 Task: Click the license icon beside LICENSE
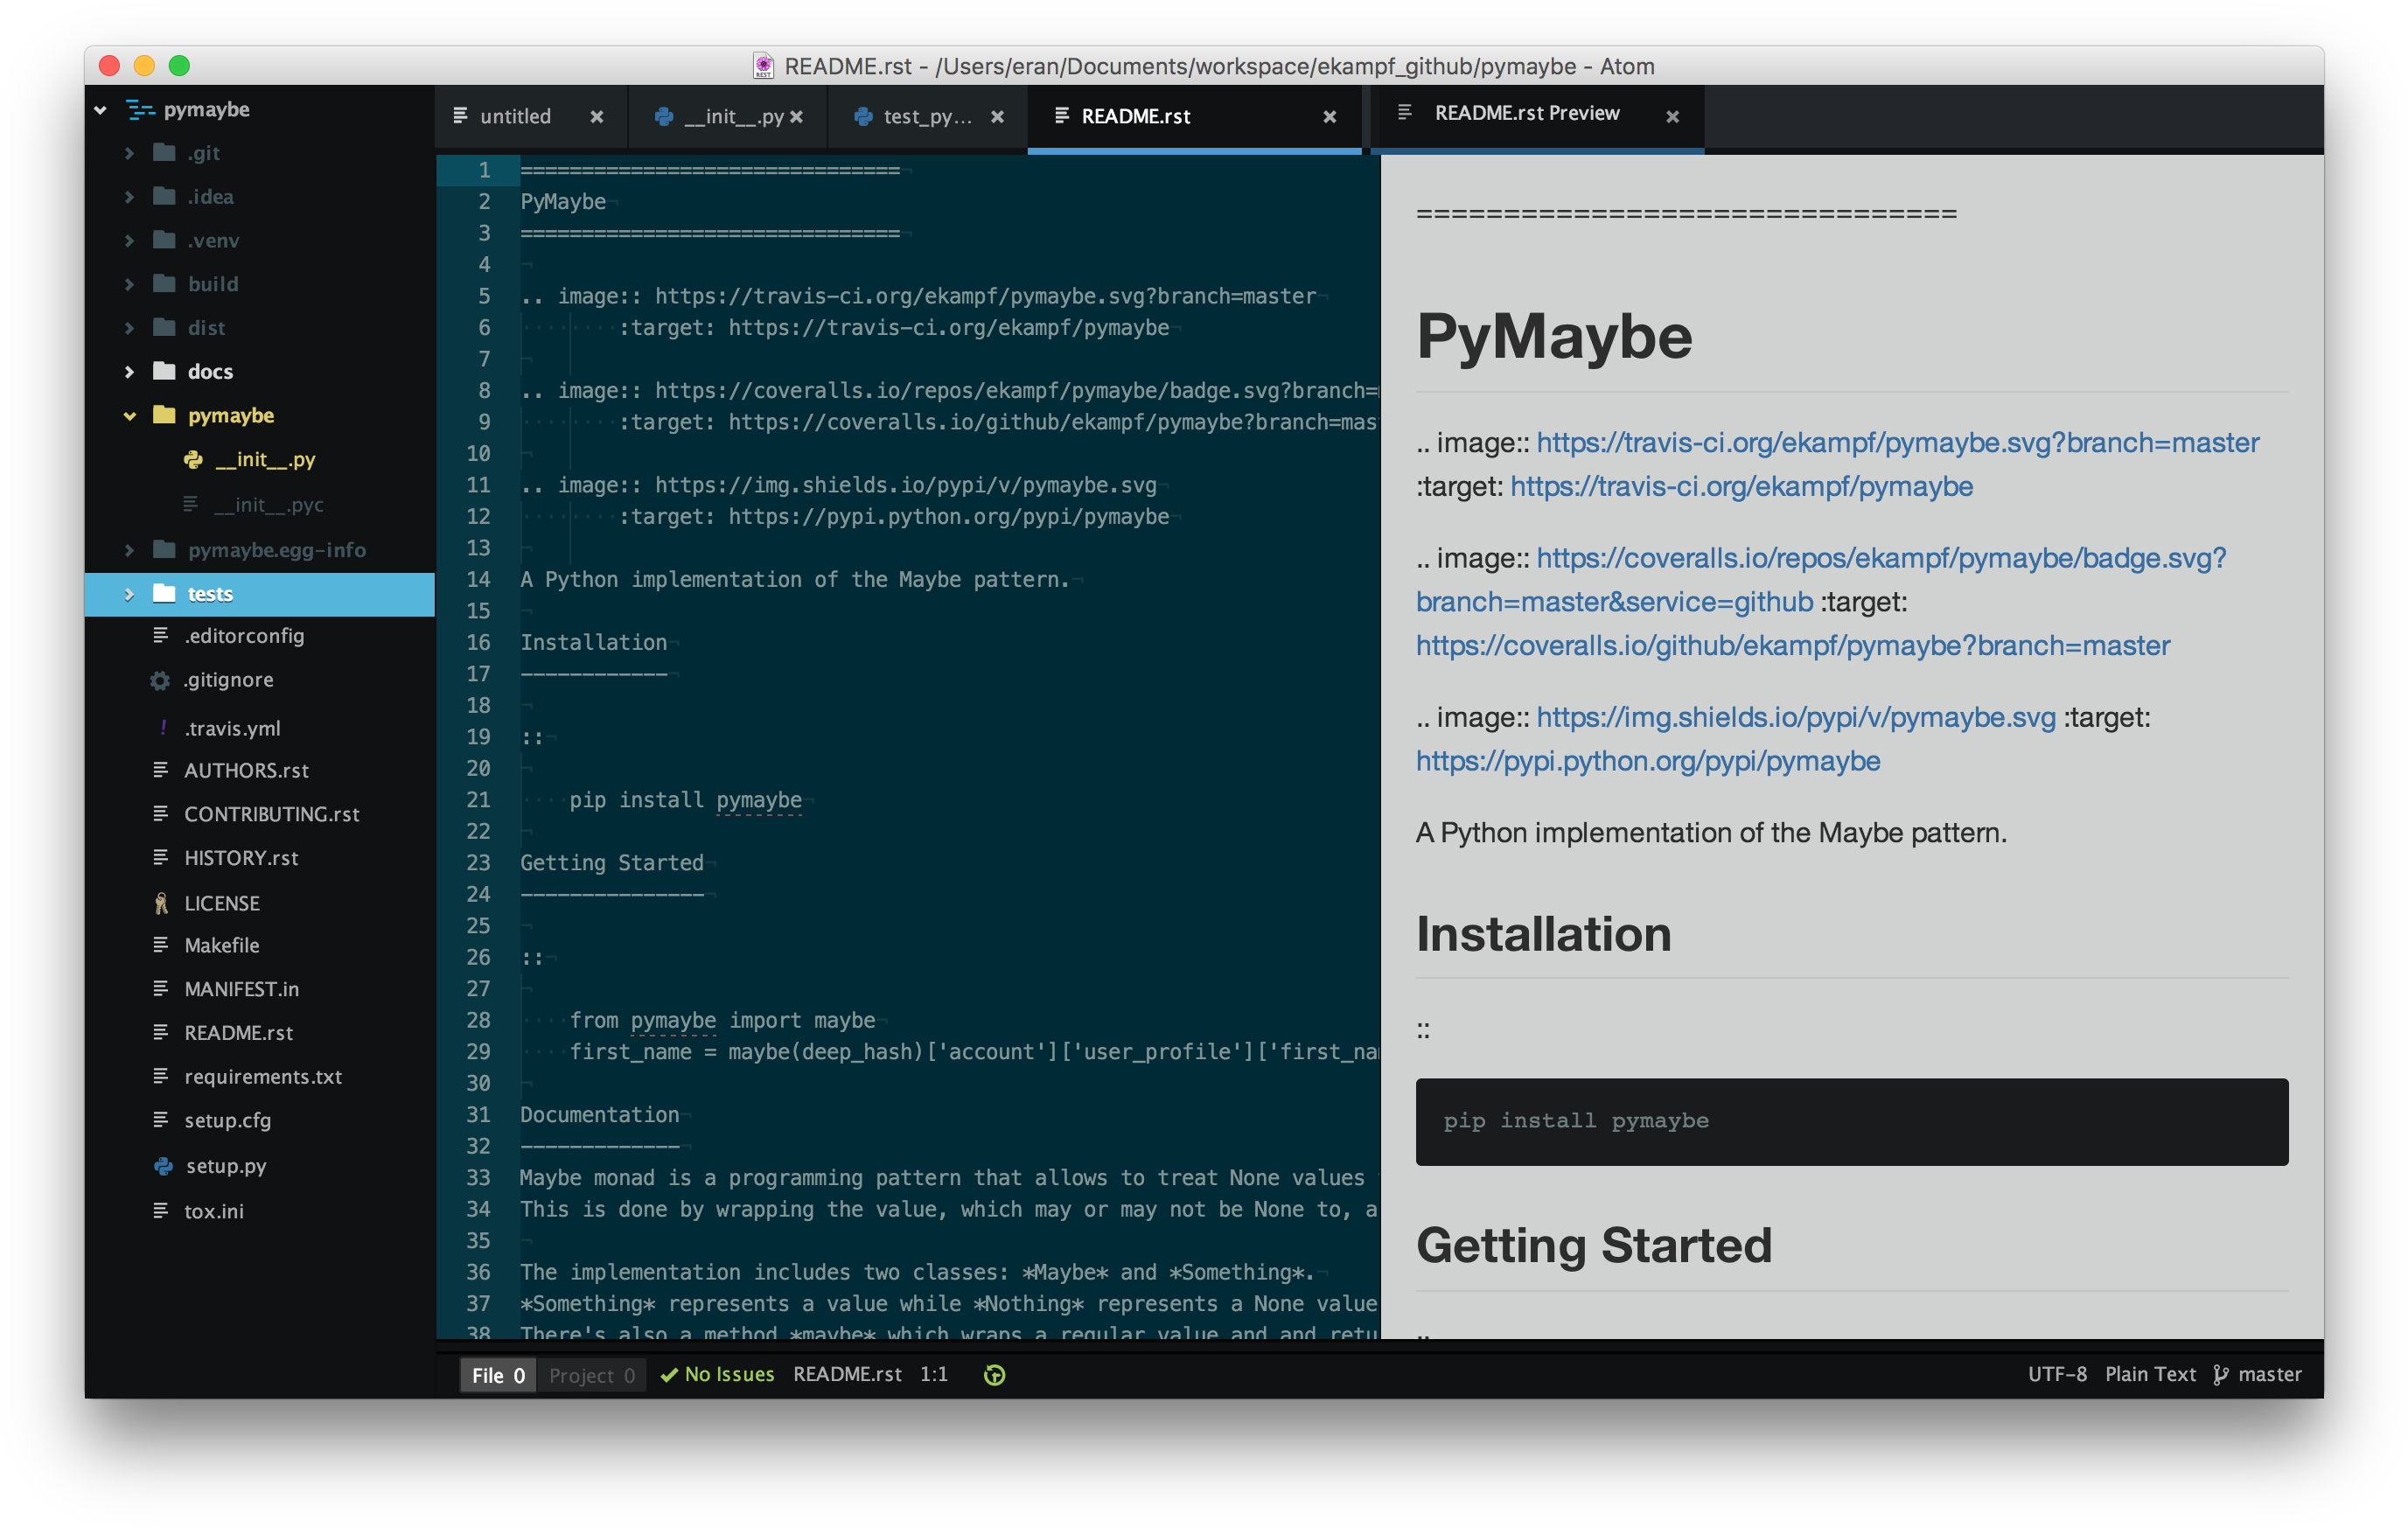[161, 903]
